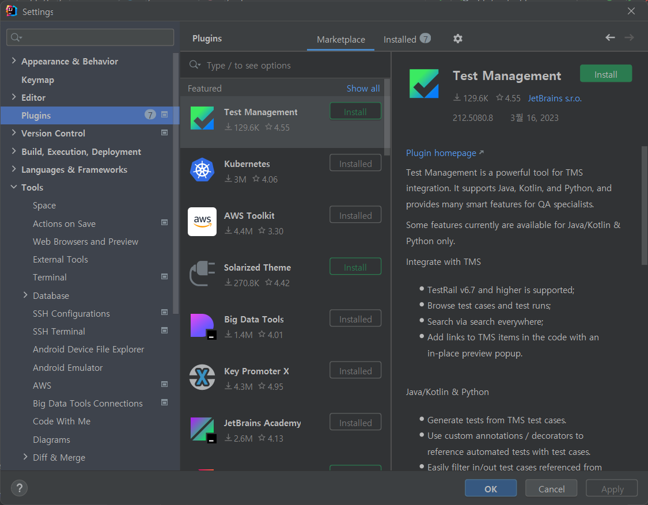Screen dimensions: 648x505
Task: Focus the settings search field
Action: coord(90,37)
